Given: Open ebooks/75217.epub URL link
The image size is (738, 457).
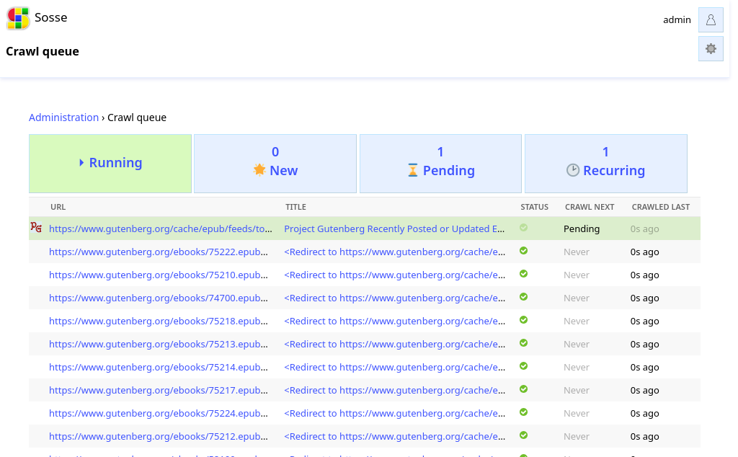Looking at the screenshot, I should [158, 390].
